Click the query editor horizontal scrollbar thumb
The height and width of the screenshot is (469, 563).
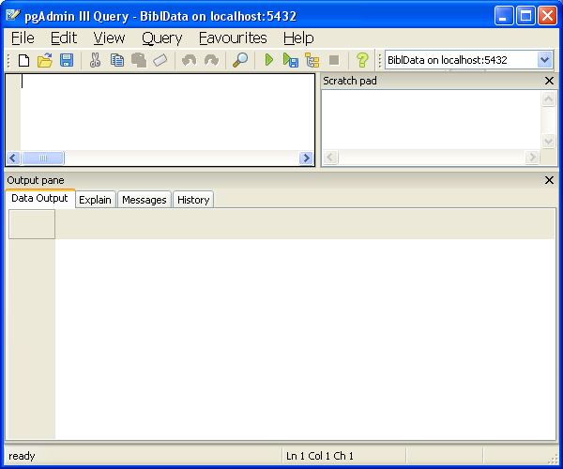43,158
